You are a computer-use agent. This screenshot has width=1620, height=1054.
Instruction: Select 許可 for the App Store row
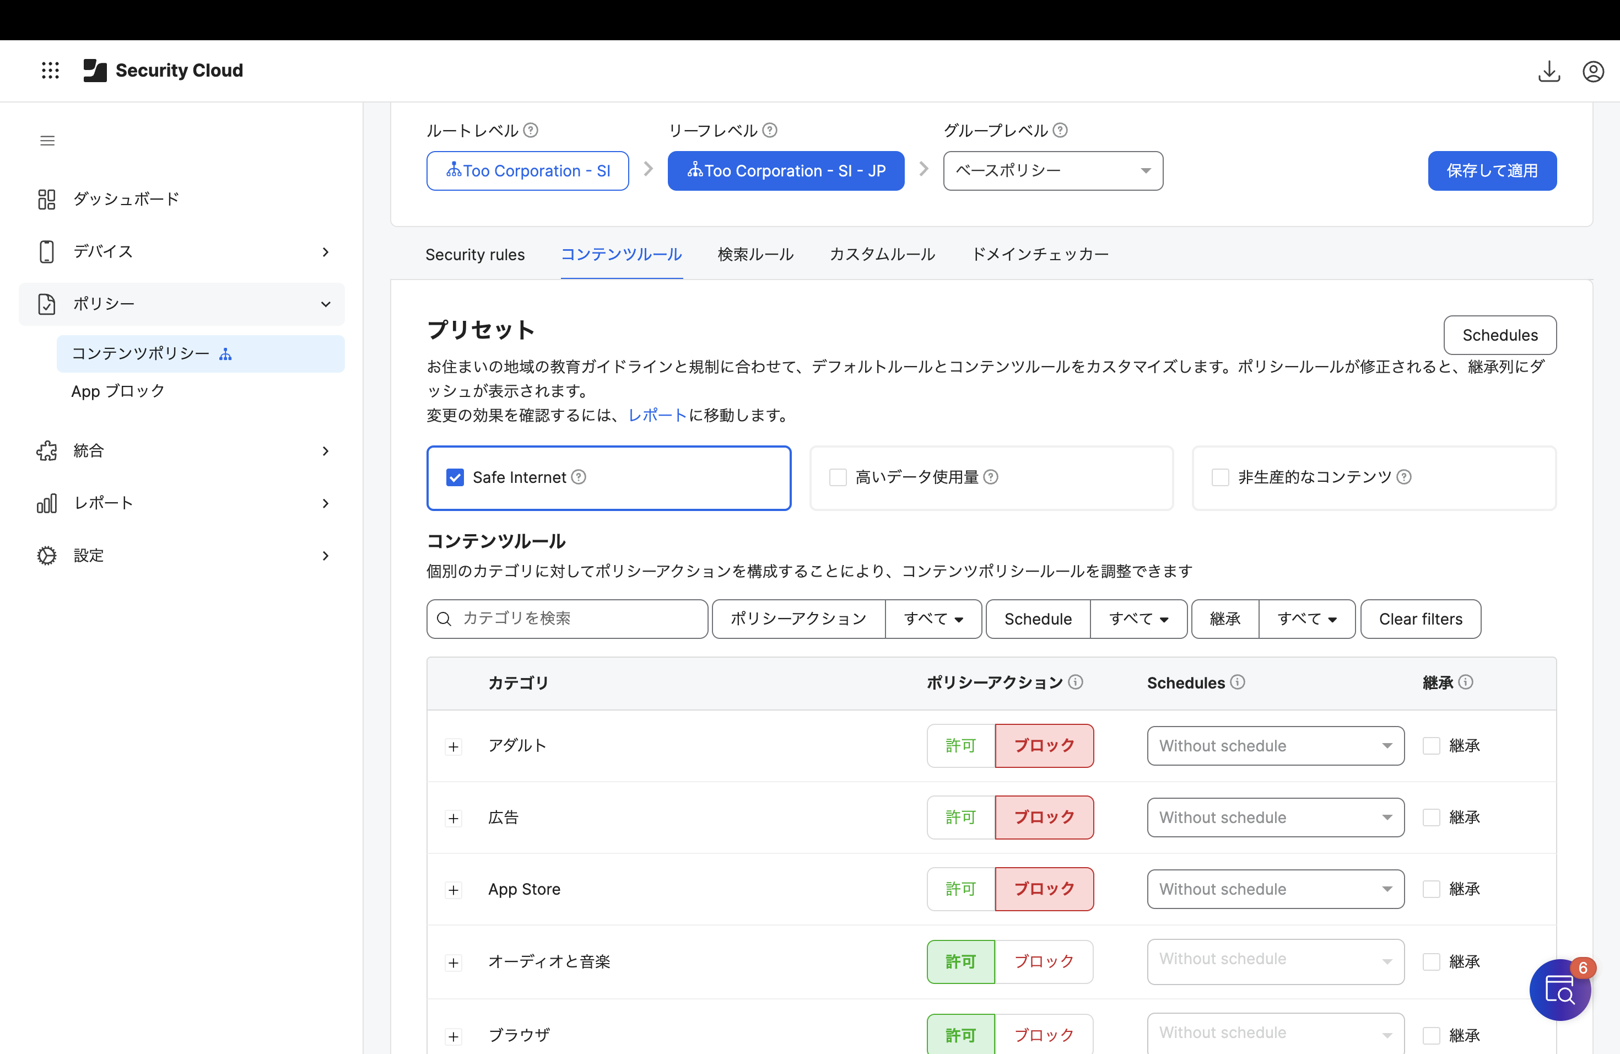[960, 889]
